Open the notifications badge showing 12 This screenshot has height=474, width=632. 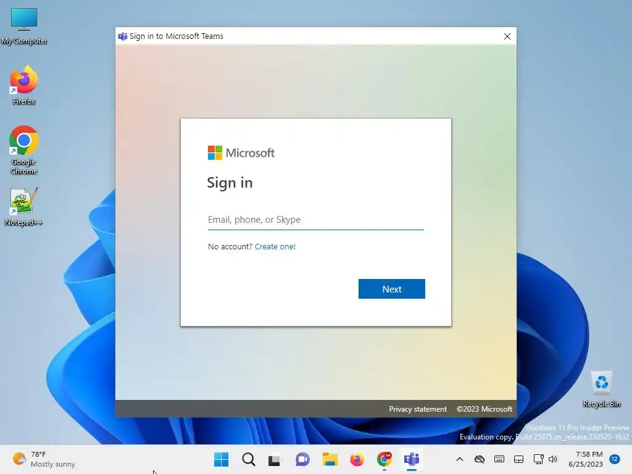coord(614,459)
